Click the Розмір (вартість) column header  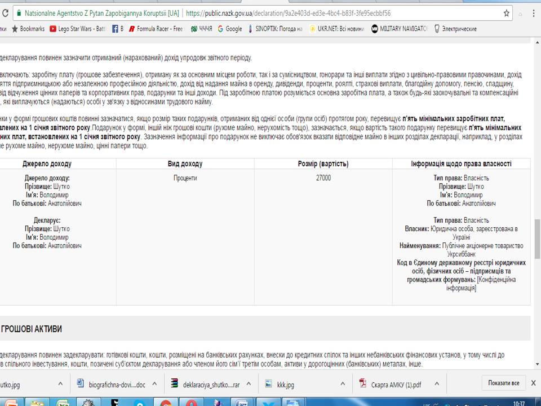(x=323, y=164)
